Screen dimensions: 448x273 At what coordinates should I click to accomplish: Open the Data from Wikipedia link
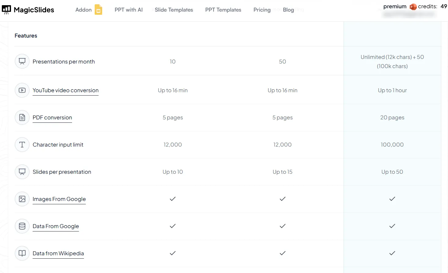(58, 253)
